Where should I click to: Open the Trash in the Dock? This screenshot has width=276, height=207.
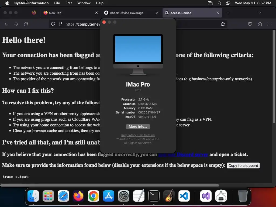click(x=243, y=196)
